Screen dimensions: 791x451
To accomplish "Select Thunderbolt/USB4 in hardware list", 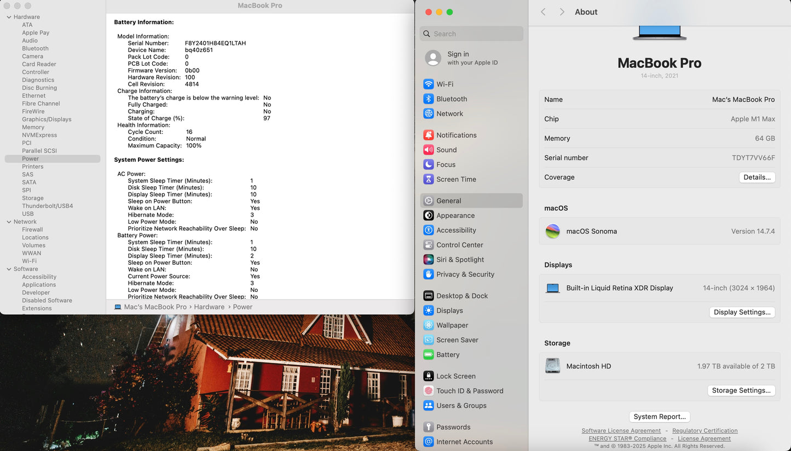I will 47,206.
